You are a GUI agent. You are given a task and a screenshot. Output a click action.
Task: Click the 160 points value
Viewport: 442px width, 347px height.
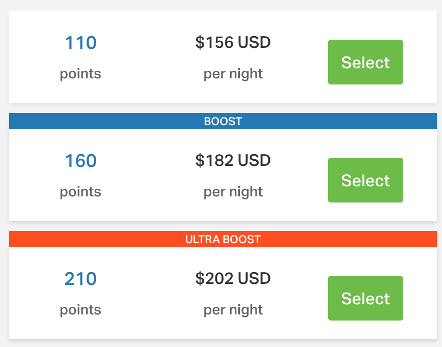click(x=80, y=161)
